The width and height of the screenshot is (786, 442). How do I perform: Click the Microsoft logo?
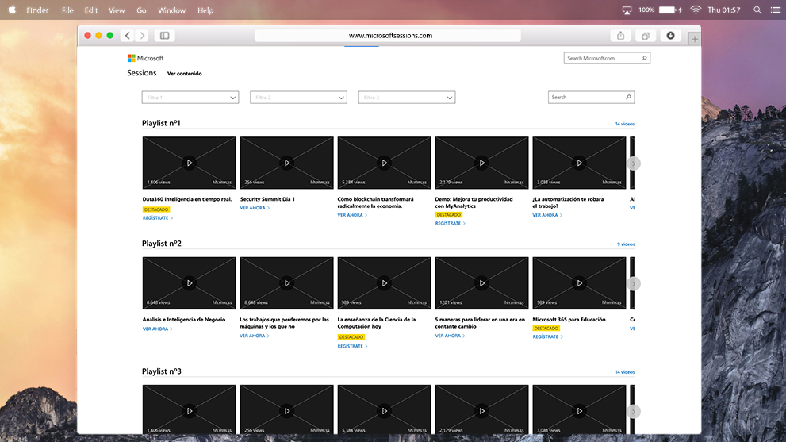[x=145, y=58]
